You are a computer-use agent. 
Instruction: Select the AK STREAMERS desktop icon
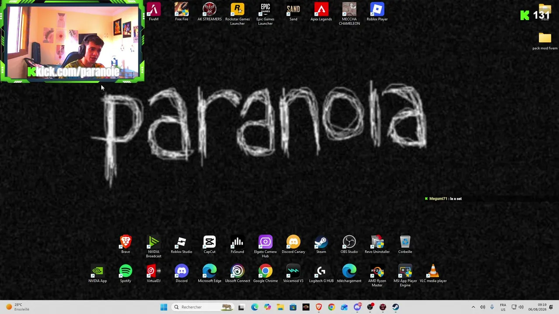[210, 12]
